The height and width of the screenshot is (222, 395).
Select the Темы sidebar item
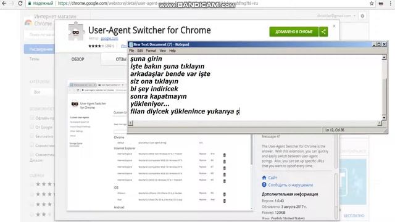(35, 59)
